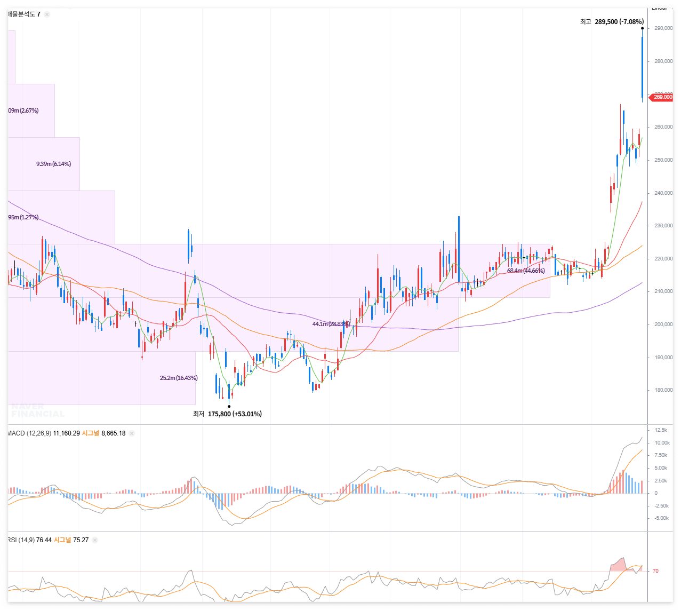This screenshot has height=610, width=681.
Task: Click the 190,000 price axis label
Action: tap(663, 358)
